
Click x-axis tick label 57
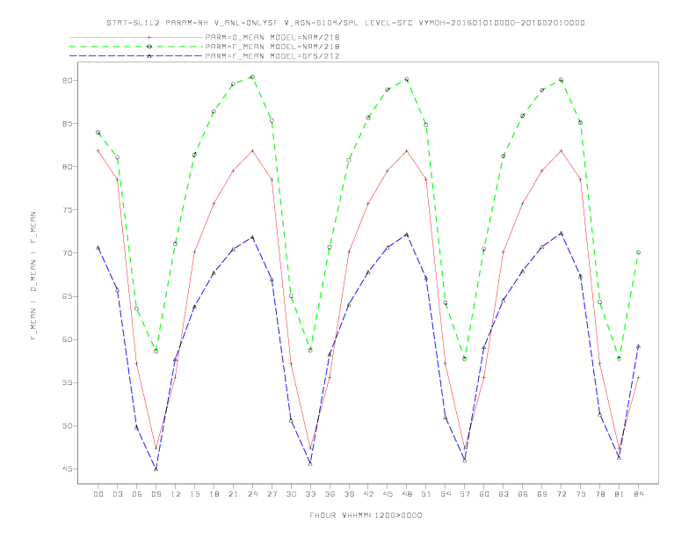tap(465, 494)
